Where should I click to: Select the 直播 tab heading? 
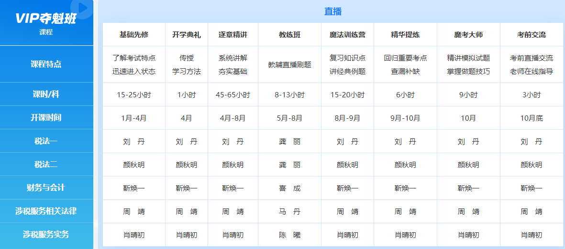(332, 11)
